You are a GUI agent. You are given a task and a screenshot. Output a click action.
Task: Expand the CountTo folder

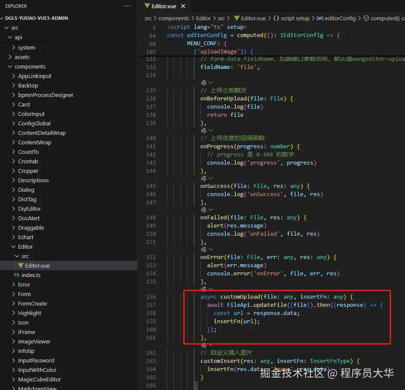13,152
